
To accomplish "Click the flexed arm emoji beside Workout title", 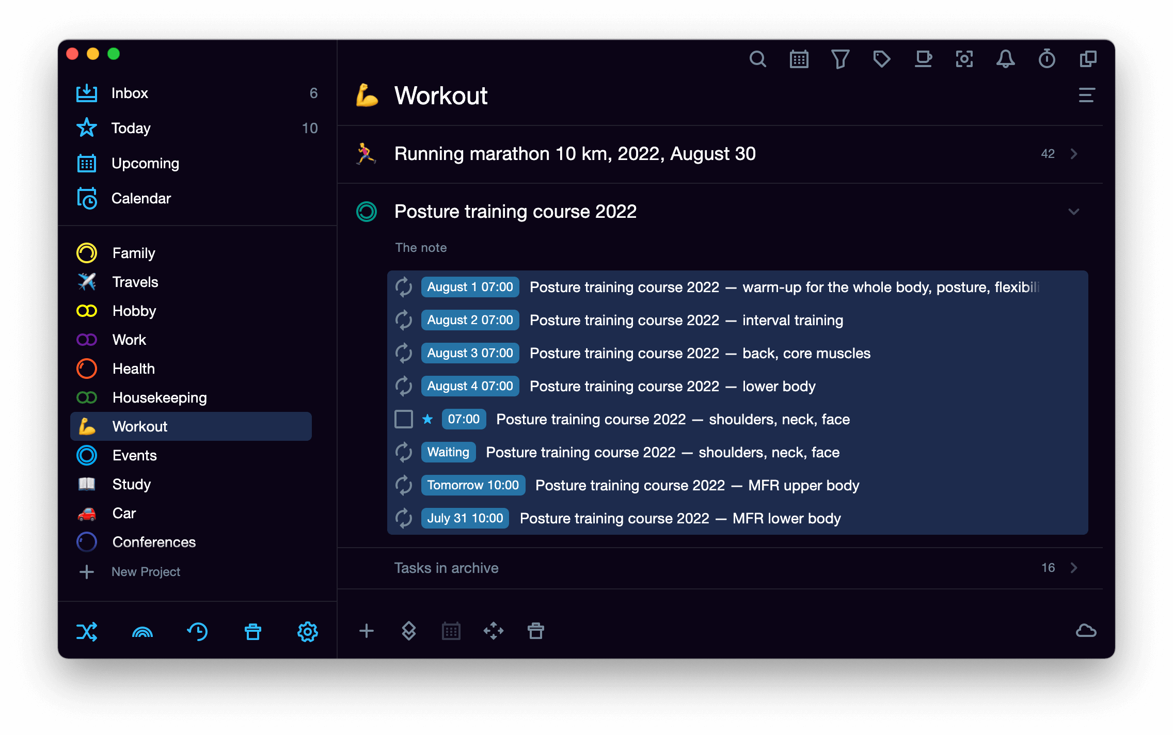I will (367, 95).
